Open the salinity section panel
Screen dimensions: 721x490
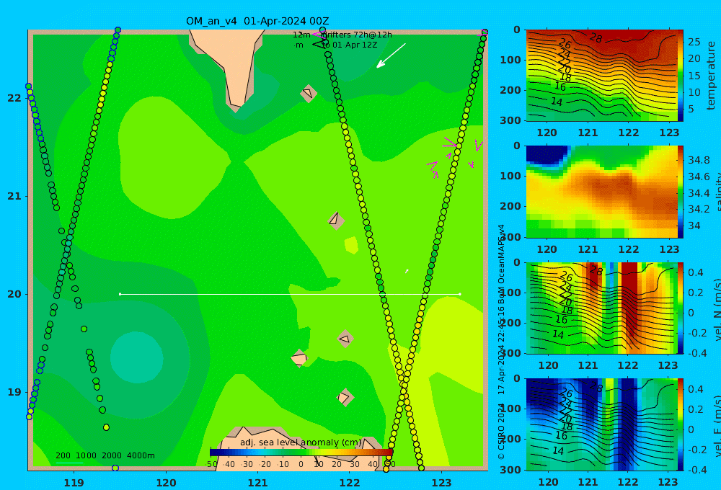601,192
